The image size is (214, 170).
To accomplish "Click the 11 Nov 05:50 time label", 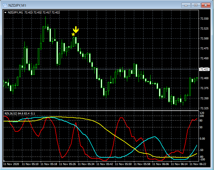I will pyautogui.click(x=123, y=164).
